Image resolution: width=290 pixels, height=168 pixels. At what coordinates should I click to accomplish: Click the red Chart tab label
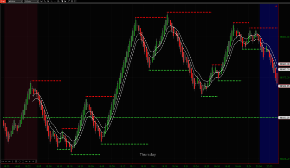pyautogui.click(x=3, y=1)
